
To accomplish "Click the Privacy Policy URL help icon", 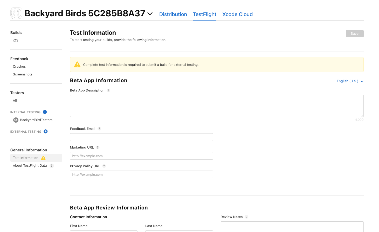I will click(x=104, y=166).
